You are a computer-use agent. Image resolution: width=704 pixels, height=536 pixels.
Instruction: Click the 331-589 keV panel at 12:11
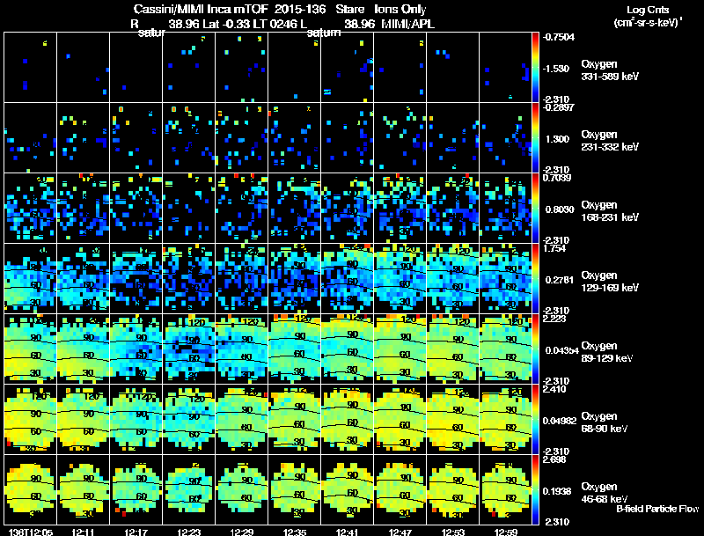point(83,68)
